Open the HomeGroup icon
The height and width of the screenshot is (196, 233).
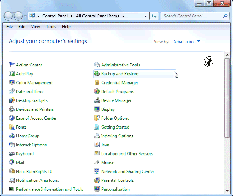pyautogui.click(x=12, y=136)
